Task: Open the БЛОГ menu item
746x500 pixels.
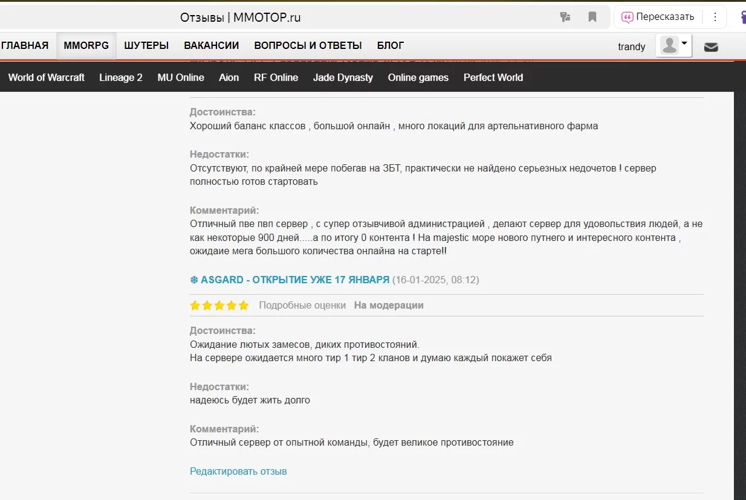Action: [x=391, y=45]
